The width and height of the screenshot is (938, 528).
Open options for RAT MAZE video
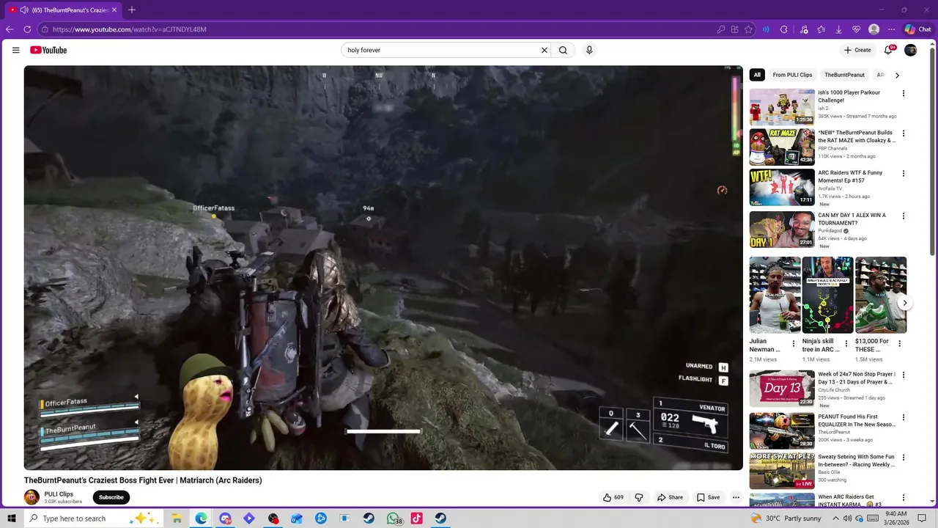tap(903, 133)
